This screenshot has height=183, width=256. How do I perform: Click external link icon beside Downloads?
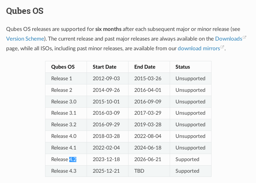(x=244, y=38)
